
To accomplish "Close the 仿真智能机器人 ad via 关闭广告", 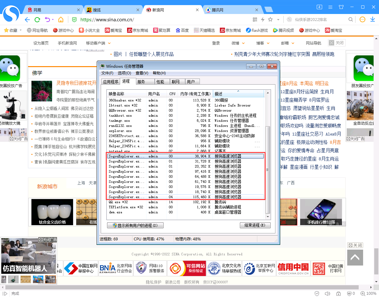I will click(x=48, y=240).
